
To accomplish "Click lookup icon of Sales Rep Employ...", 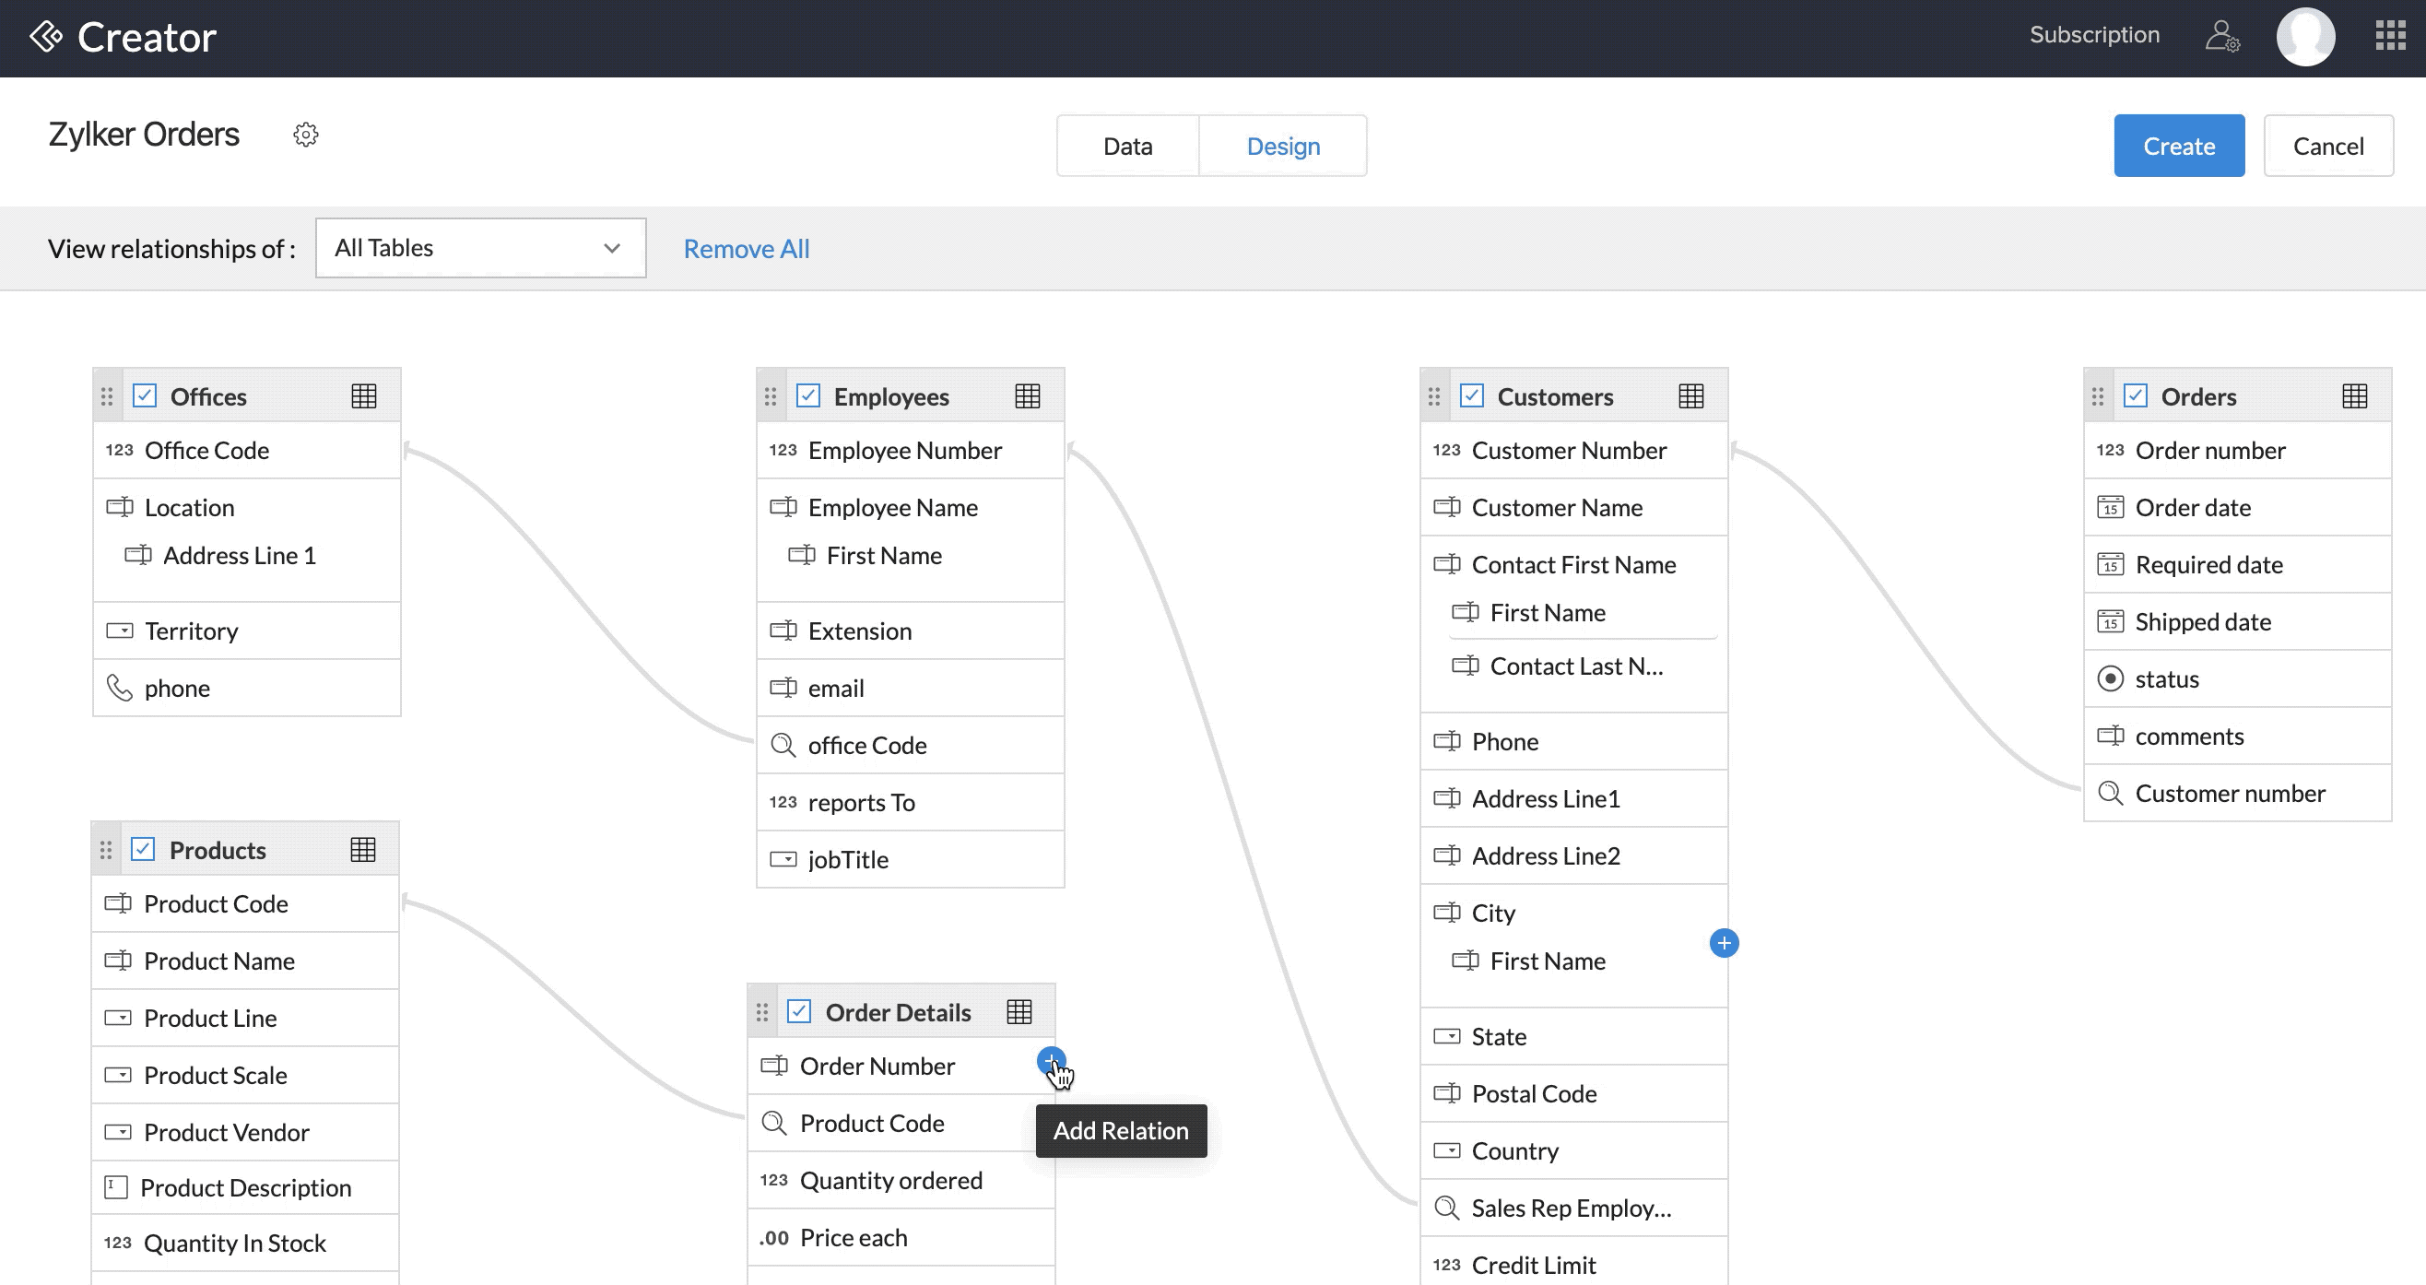I will pyautogui.click(x=1446, y=1208).
